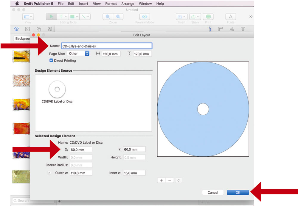Open the text inspector T icon
Viewport: 298px width, 206px height.
(243, 29)
